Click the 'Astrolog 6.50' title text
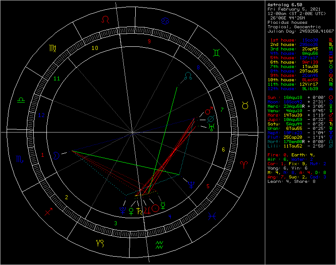Viewport: 336px width, 265px height. click(x=285, y=5)
